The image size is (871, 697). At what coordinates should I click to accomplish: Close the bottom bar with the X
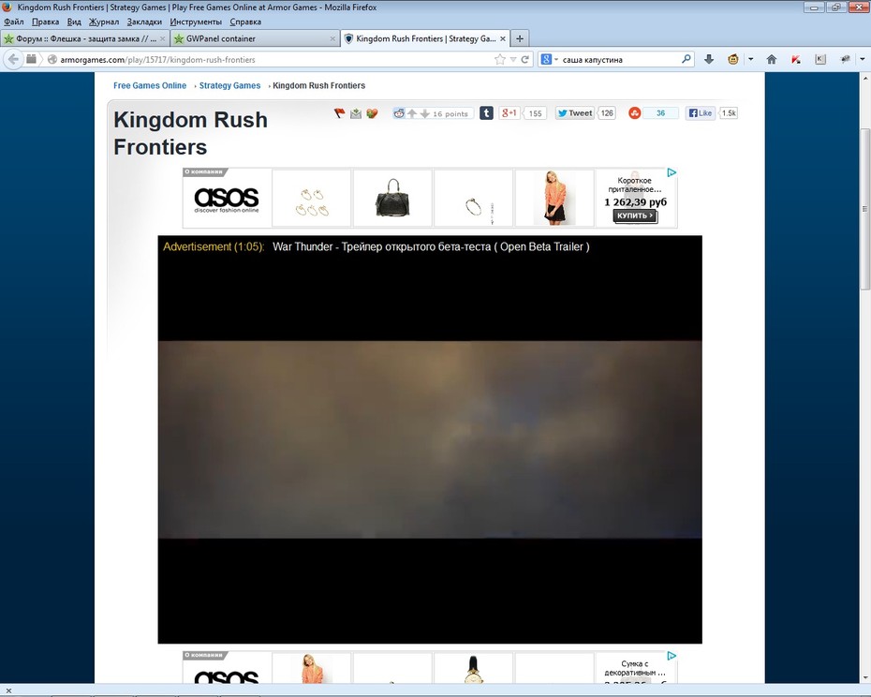click(8, 690)
